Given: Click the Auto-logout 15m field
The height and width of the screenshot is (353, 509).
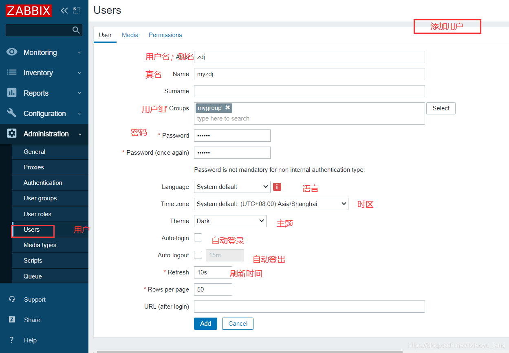Looking at the screenshot, I should 225,255.
